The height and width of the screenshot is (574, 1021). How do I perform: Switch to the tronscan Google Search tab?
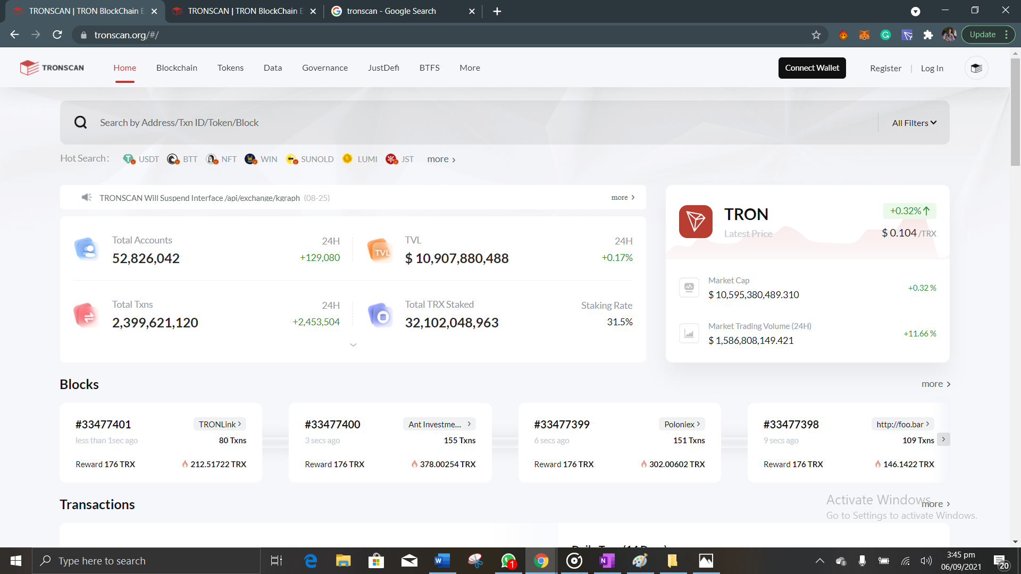[x=402, y=11]
